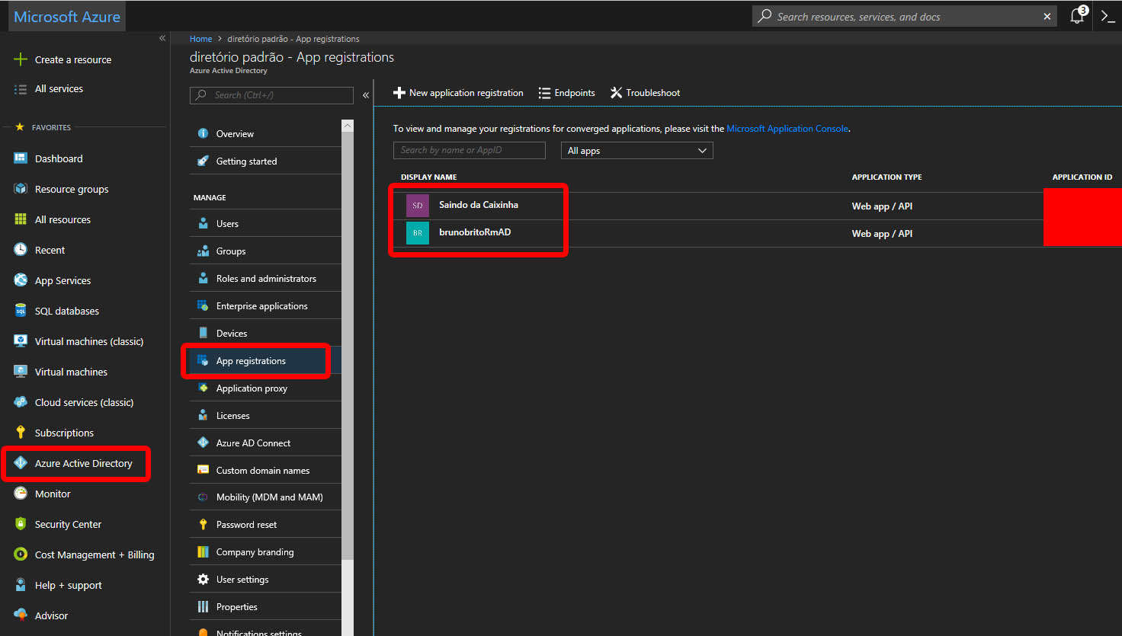
Task: Select App registrations menu item
Action: (265, 361)
